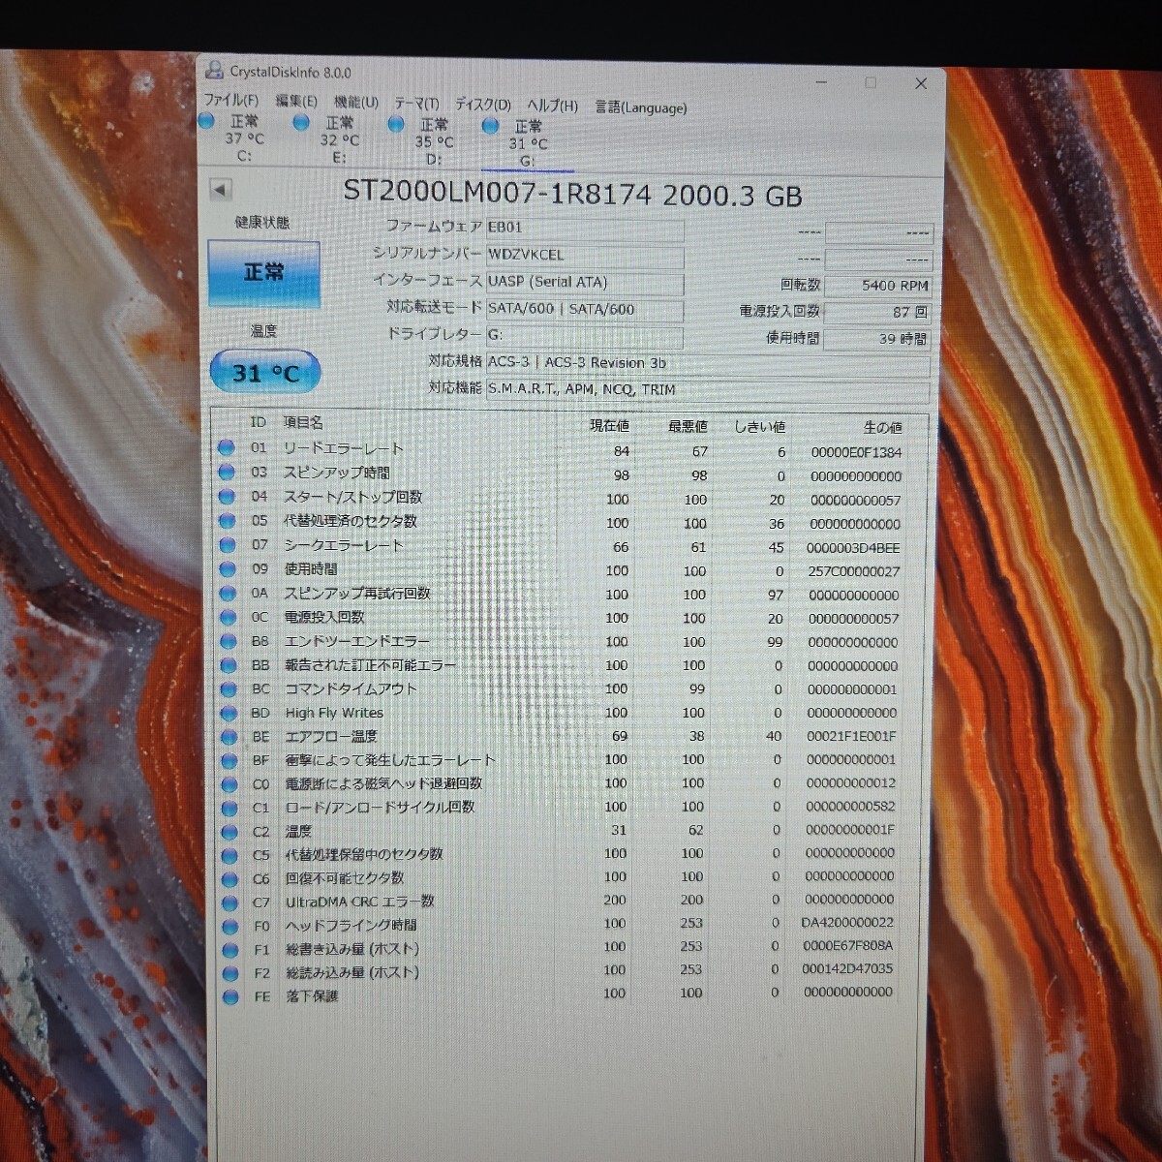Click the 正常 health status button

tap(263, 272)
